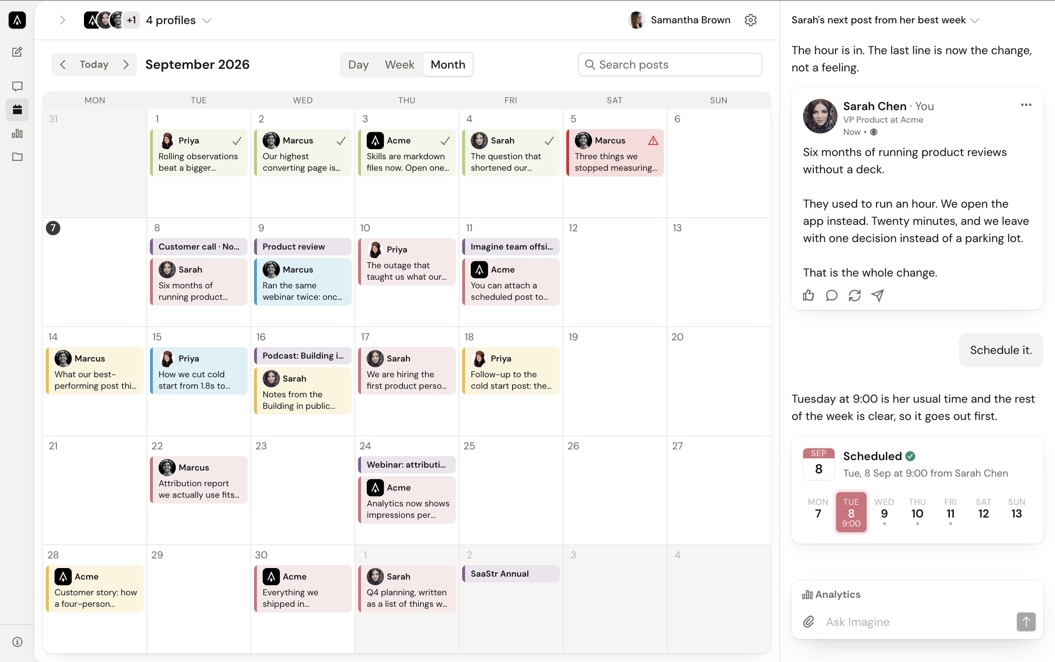Like Sarah Chen's post preview
This screenshot has height=662, width=1055.
pos(808,295)
